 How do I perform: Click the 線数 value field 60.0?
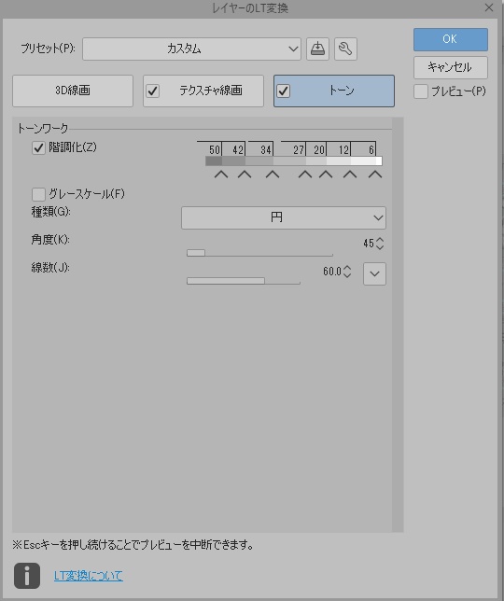[x=332, y=272]
